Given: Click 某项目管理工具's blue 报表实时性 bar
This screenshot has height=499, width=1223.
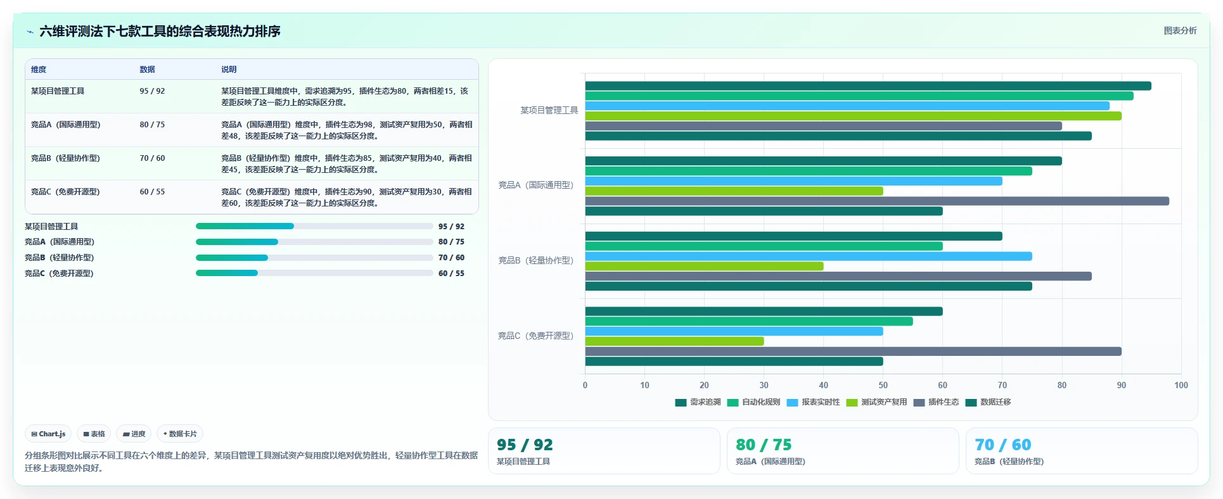Looking at the screenshot, I should click(847, 106).
